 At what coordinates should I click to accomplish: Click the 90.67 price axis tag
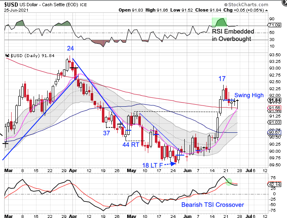[275, 132]
